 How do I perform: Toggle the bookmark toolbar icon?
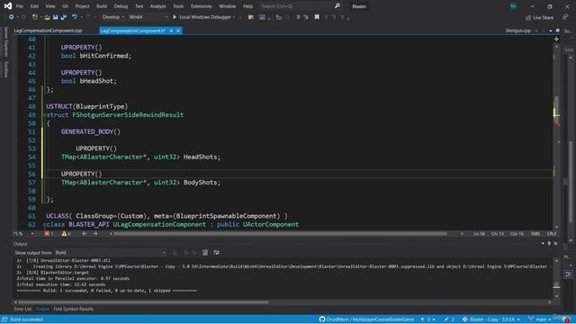click(317, 17)
